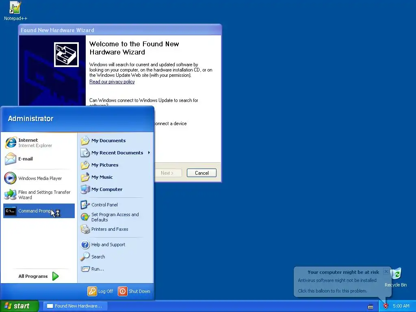Open the Recycle Bin desktop icon
Image resolution: width=416 pixels, height=312 pixels.
click(396, 274)
